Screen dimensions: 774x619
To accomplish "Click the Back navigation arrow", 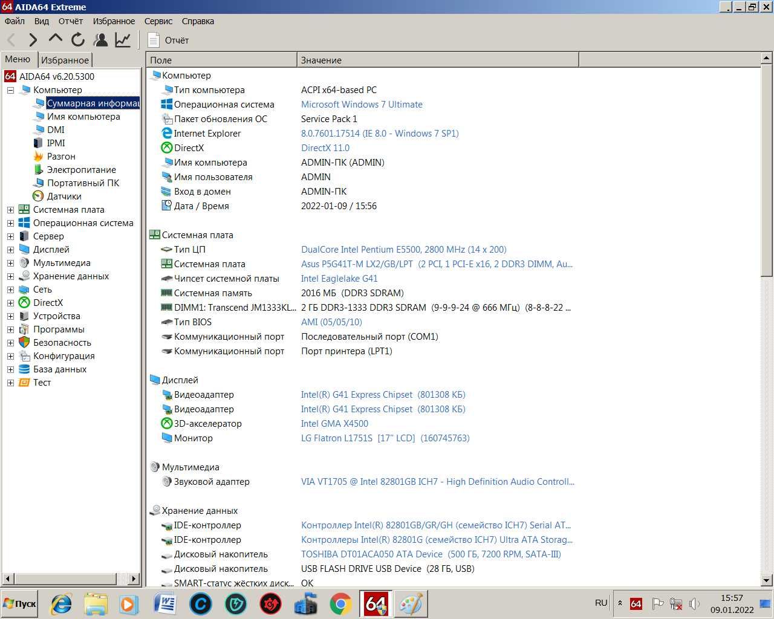I will [11, 40].
